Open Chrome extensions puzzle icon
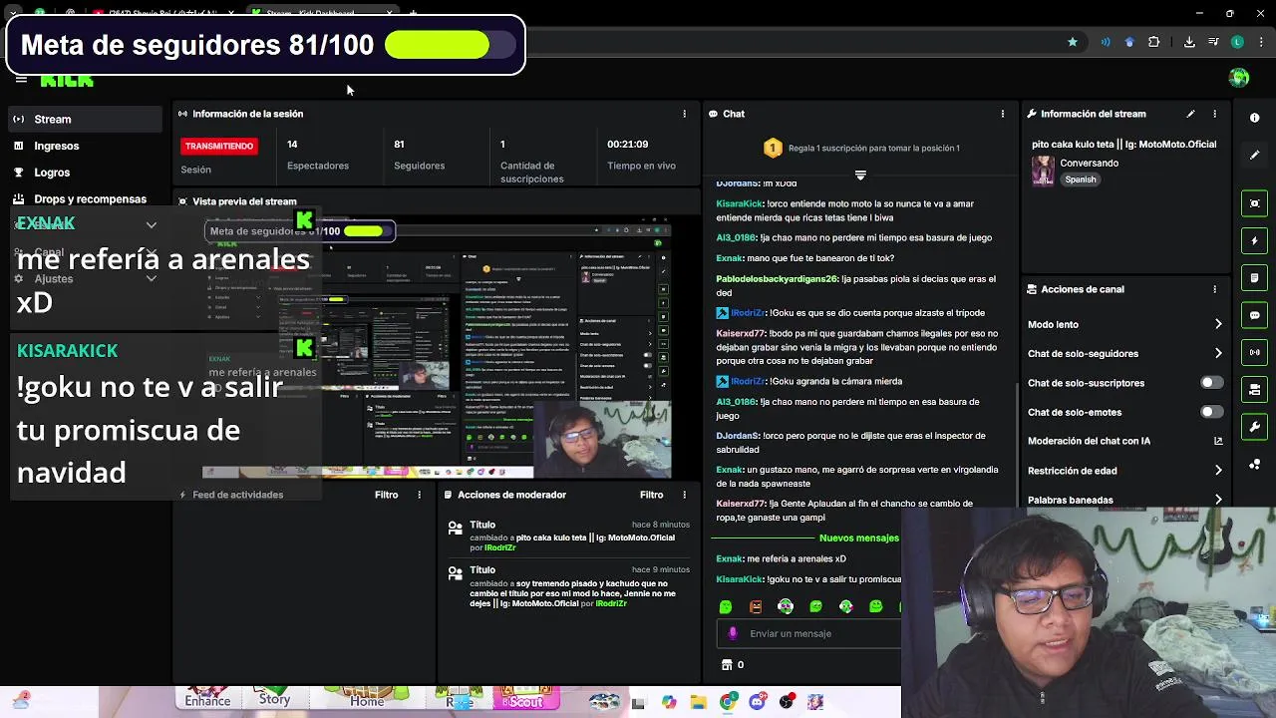The height and width of the screenshot is (718, 1276). coord(1153,42)
